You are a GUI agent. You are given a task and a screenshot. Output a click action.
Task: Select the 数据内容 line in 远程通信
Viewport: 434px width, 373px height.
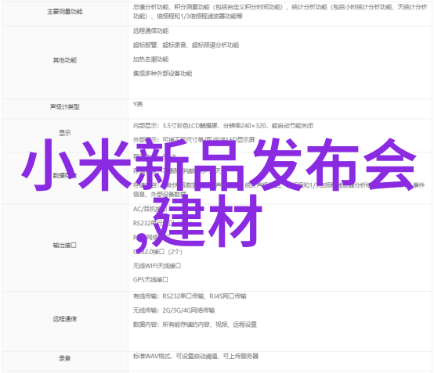click(x=195, y=325)
